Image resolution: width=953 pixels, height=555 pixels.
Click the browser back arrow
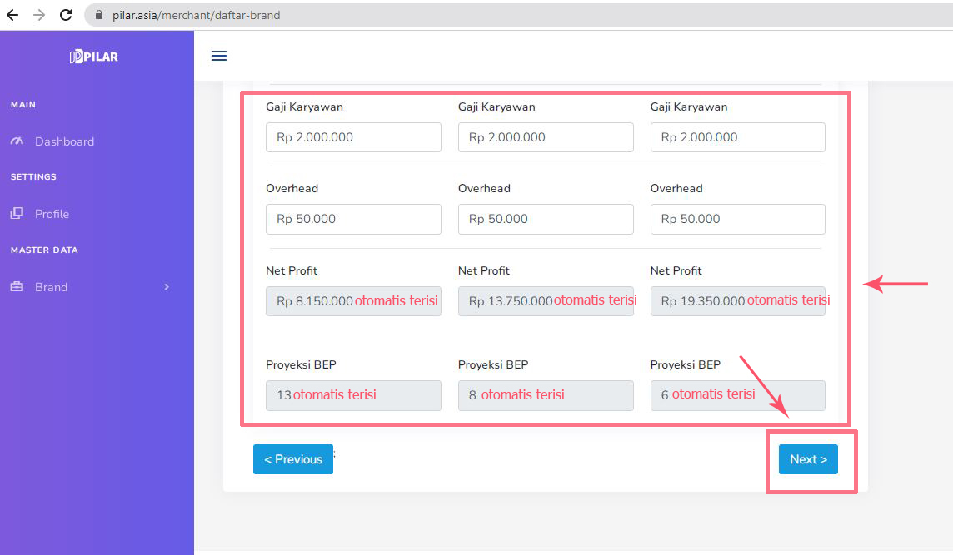pos(12,15)
